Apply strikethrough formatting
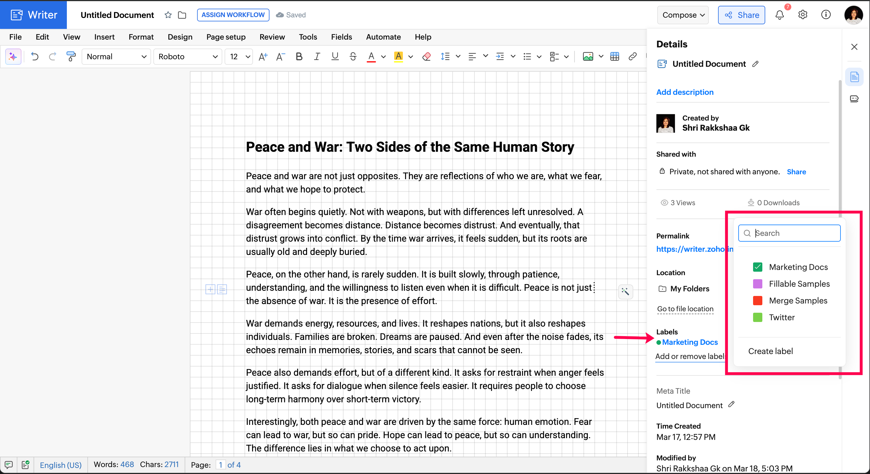The height and width of the screenshot is (474, 870). point(353,56)
